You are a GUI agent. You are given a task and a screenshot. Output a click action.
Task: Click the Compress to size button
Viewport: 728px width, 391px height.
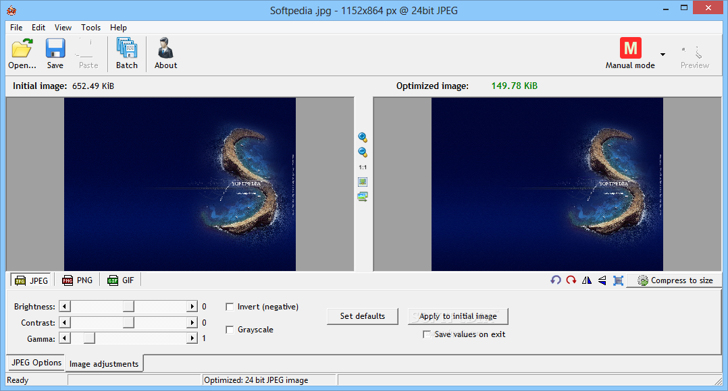674,280
